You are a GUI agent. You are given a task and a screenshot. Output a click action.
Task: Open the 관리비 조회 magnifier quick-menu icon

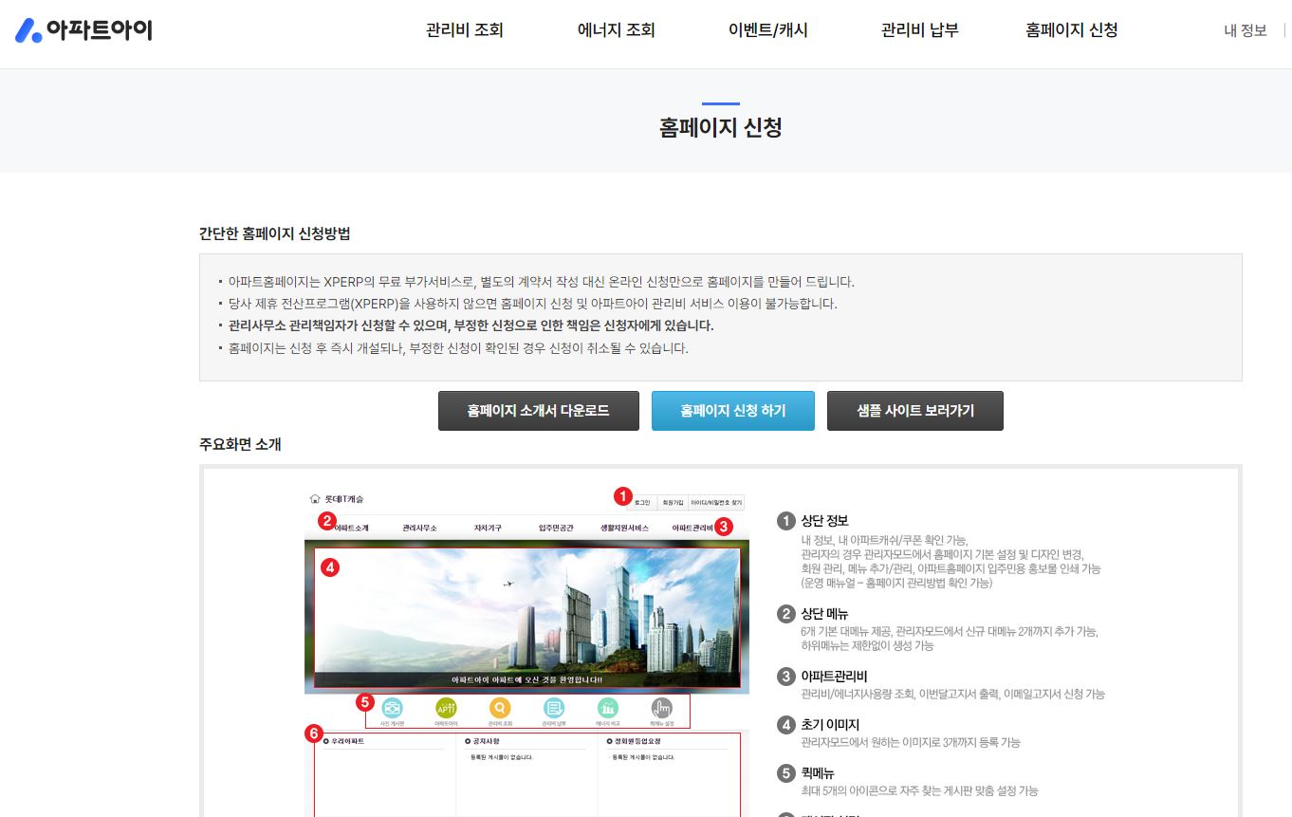coord(501,708)
